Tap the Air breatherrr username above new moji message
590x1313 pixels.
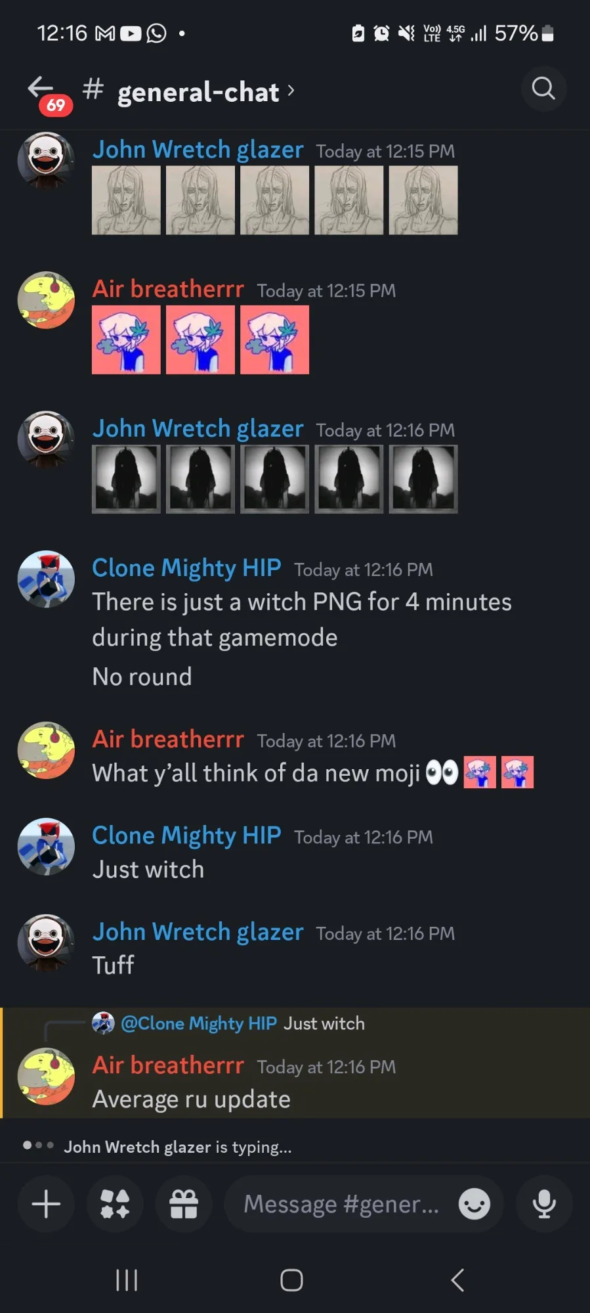coord(168,739)
